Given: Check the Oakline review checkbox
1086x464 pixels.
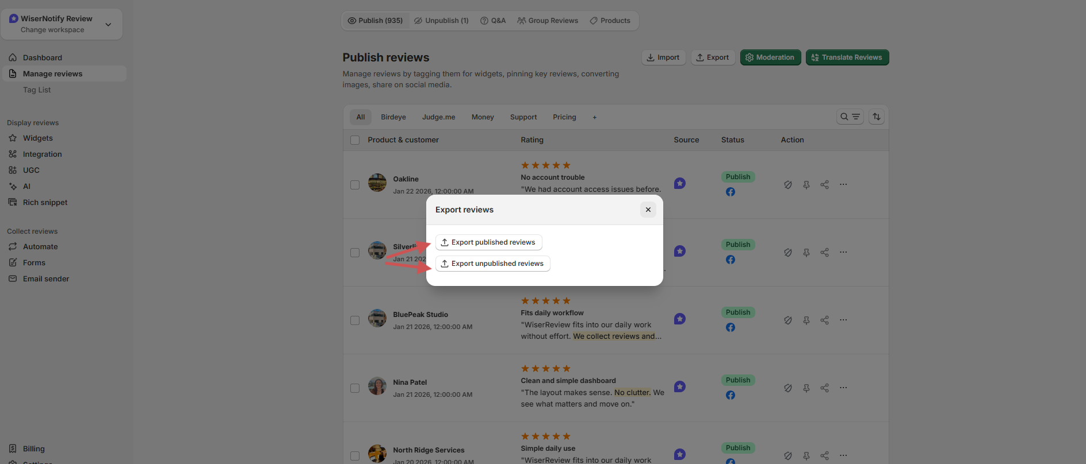Looking at the screenshot, I should click(x=355, y=185).
